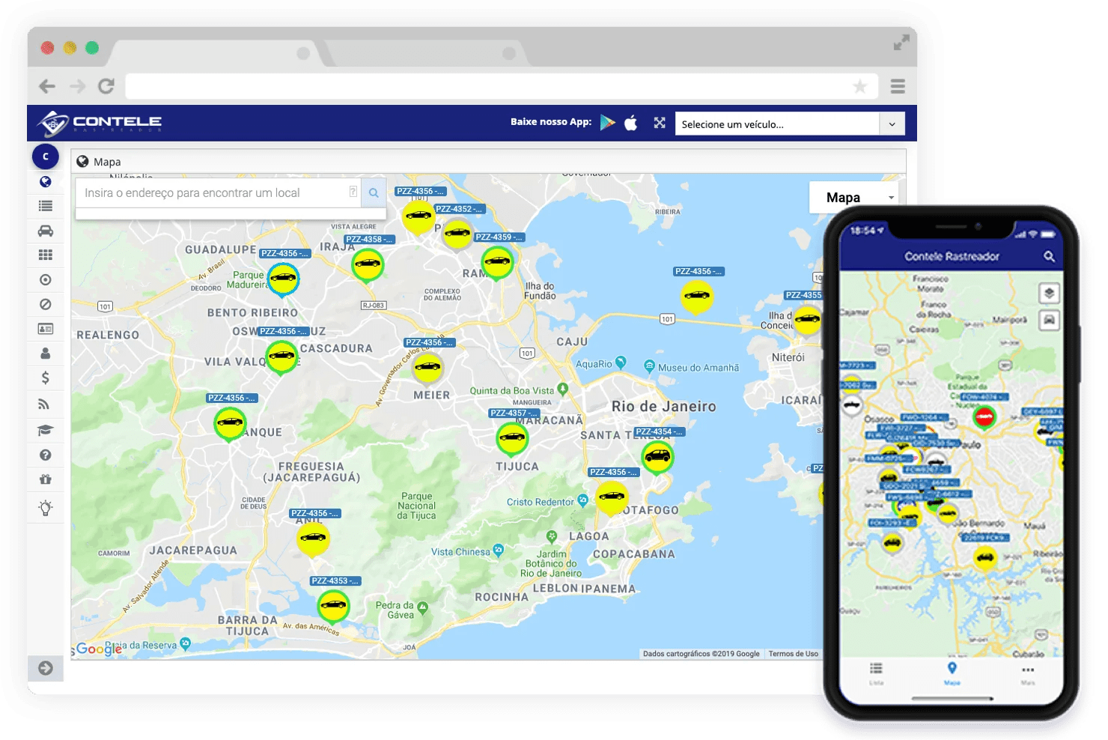Image resolution: width=1108 pixels, height=740 pixels.
Task: Go back with the browser back arrow
Action: point(47,86)
